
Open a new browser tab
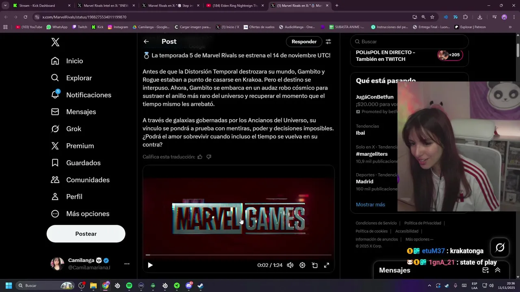click(x=337, y=6)
